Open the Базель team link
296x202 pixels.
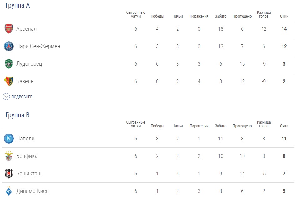click(x=25, y=81)
